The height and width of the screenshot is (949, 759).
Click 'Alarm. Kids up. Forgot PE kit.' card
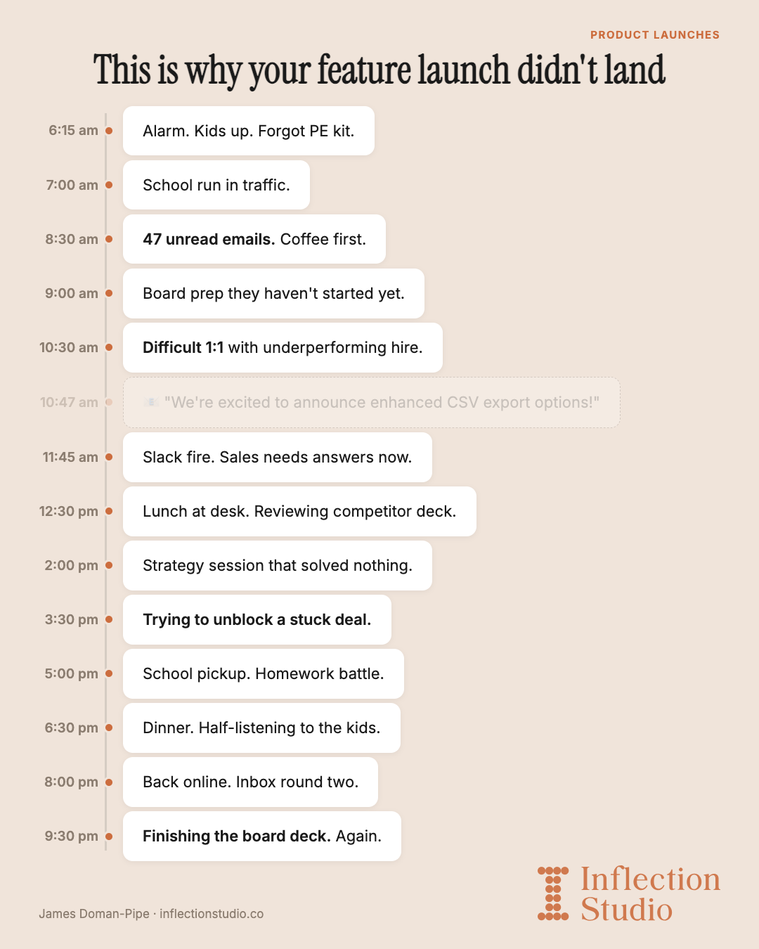click(x=249, y=131)
